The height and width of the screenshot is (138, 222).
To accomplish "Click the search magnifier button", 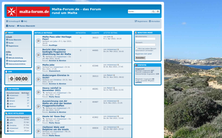I will (x=153, y=11).
